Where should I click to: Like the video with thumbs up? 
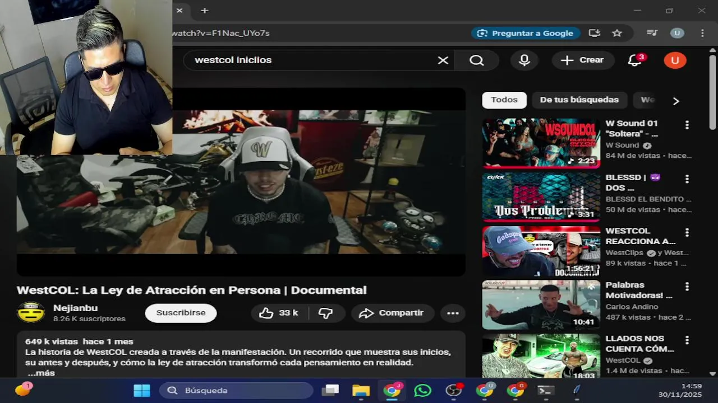(x=279, y=313)
